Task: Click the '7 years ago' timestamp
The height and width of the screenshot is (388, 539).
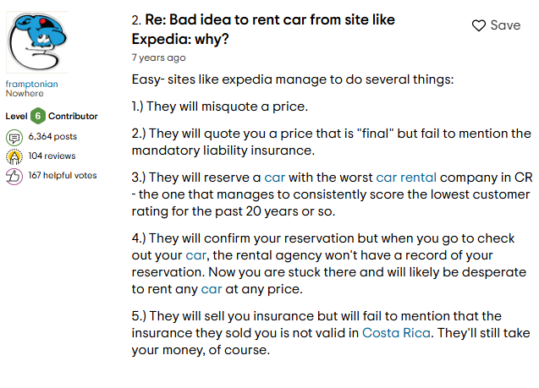Action: tap(158, 57)
